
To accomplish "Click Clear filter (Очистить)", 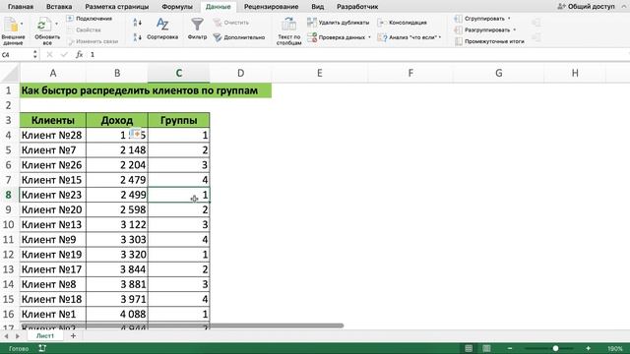I will click(231, 23).
